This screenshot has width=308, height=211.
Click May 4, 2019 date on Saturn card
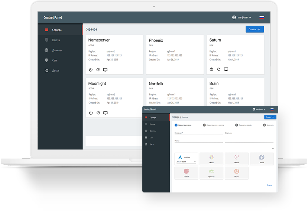pos(233,60)
